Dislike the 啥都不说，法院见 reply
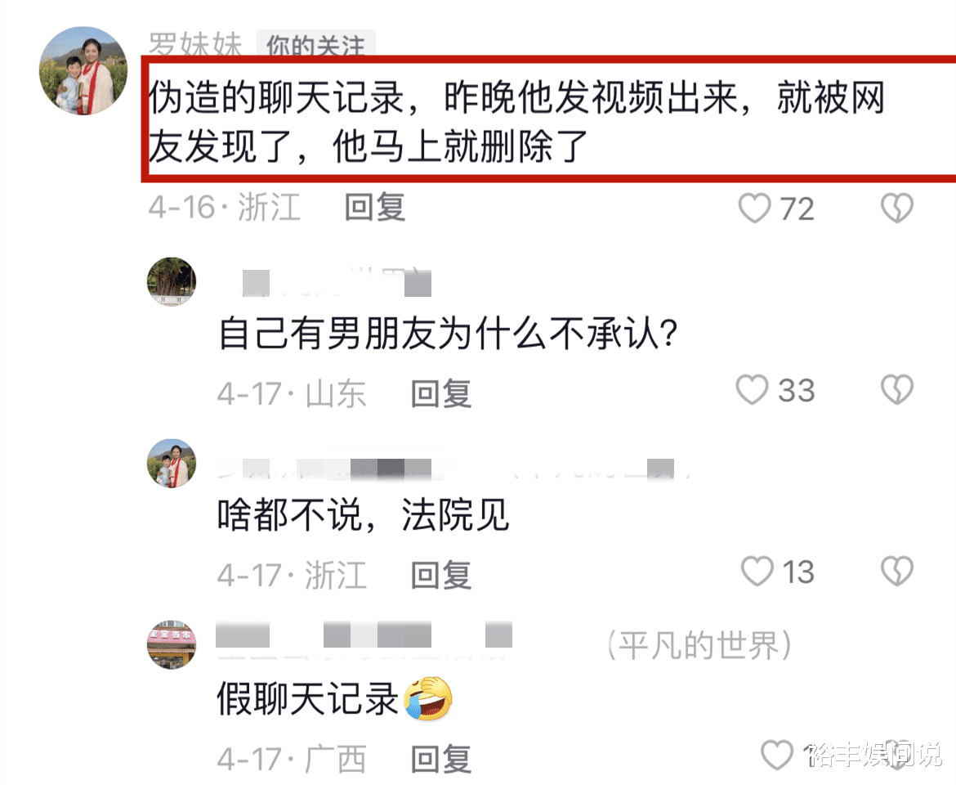Image resolution: width=956 pixels, height=785 pixels. 897,571
